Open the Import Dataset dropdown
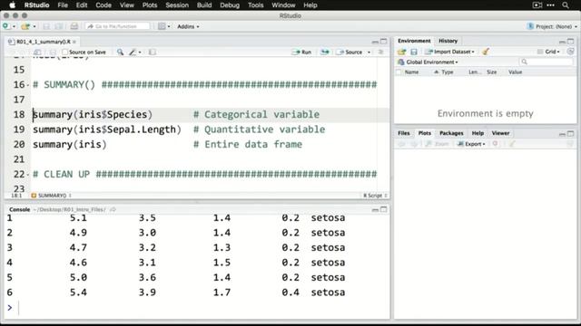This screenshot has height=326, width=581. click(x=450, y=52)
